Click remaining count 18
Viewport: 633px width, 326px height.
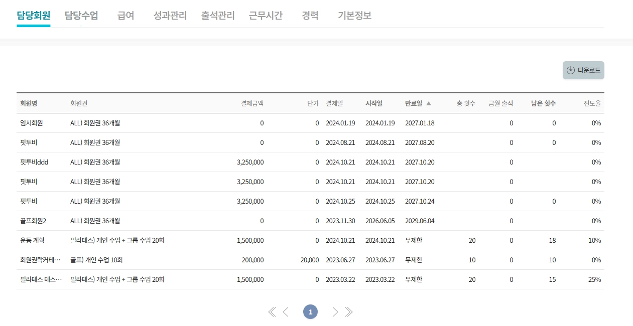(552, 240)
